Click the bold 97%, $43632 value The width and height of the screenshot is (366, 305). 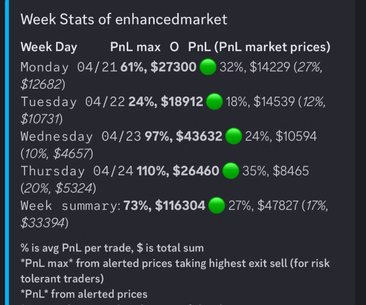click(183, 136)
